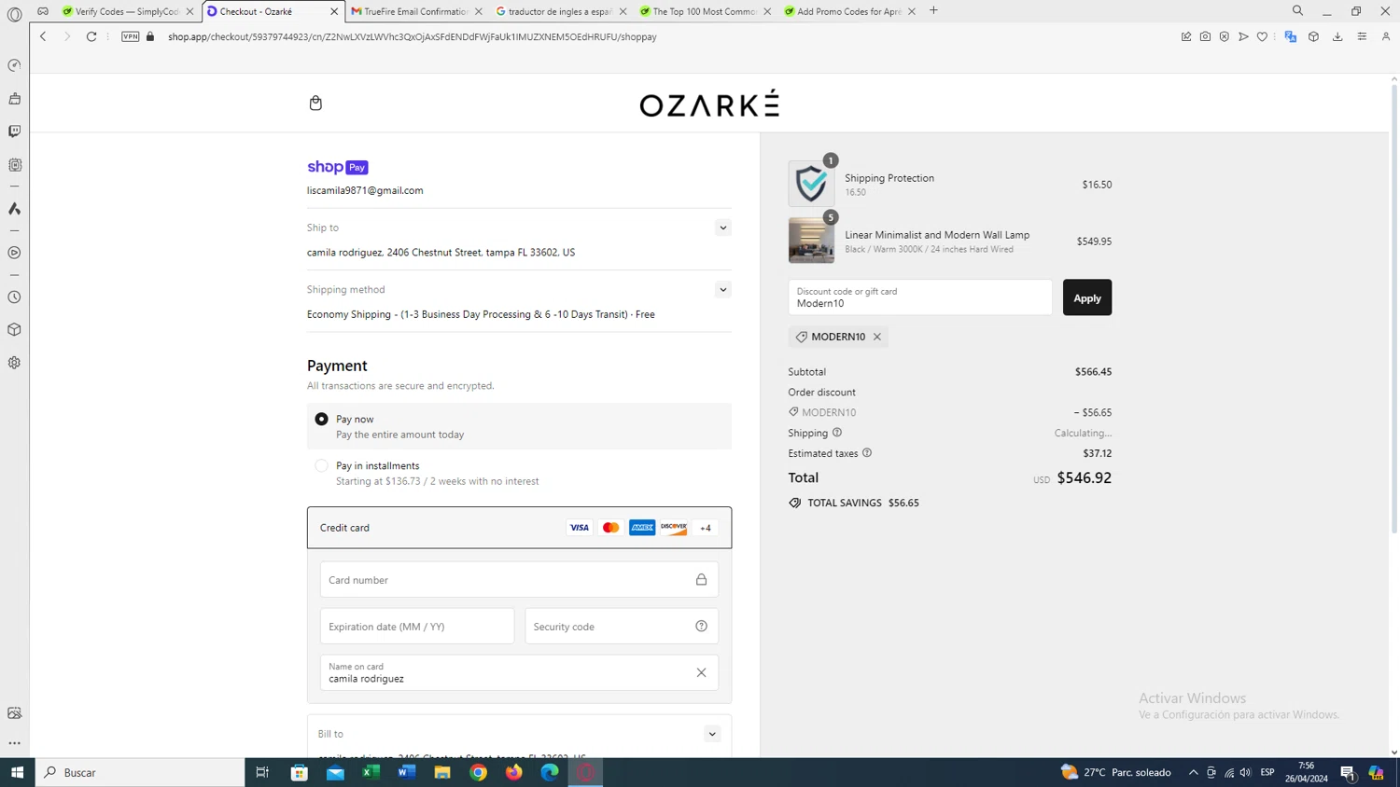Image resolution: width=1400 pixels, height=787 pixels.
Task: Click the Shop Pay logo
Action: (338, 167)
